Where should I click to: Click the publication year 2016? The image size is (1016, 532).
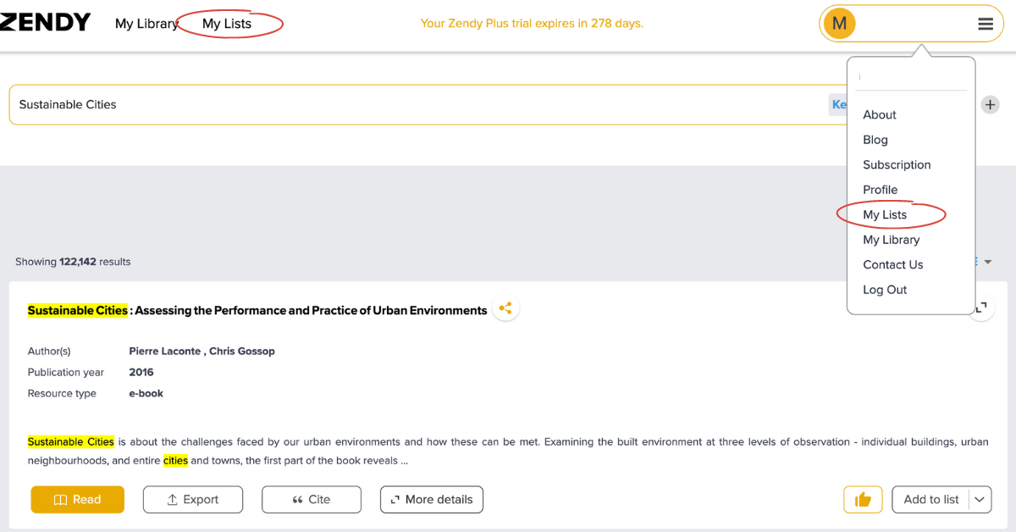click(141, 372)
